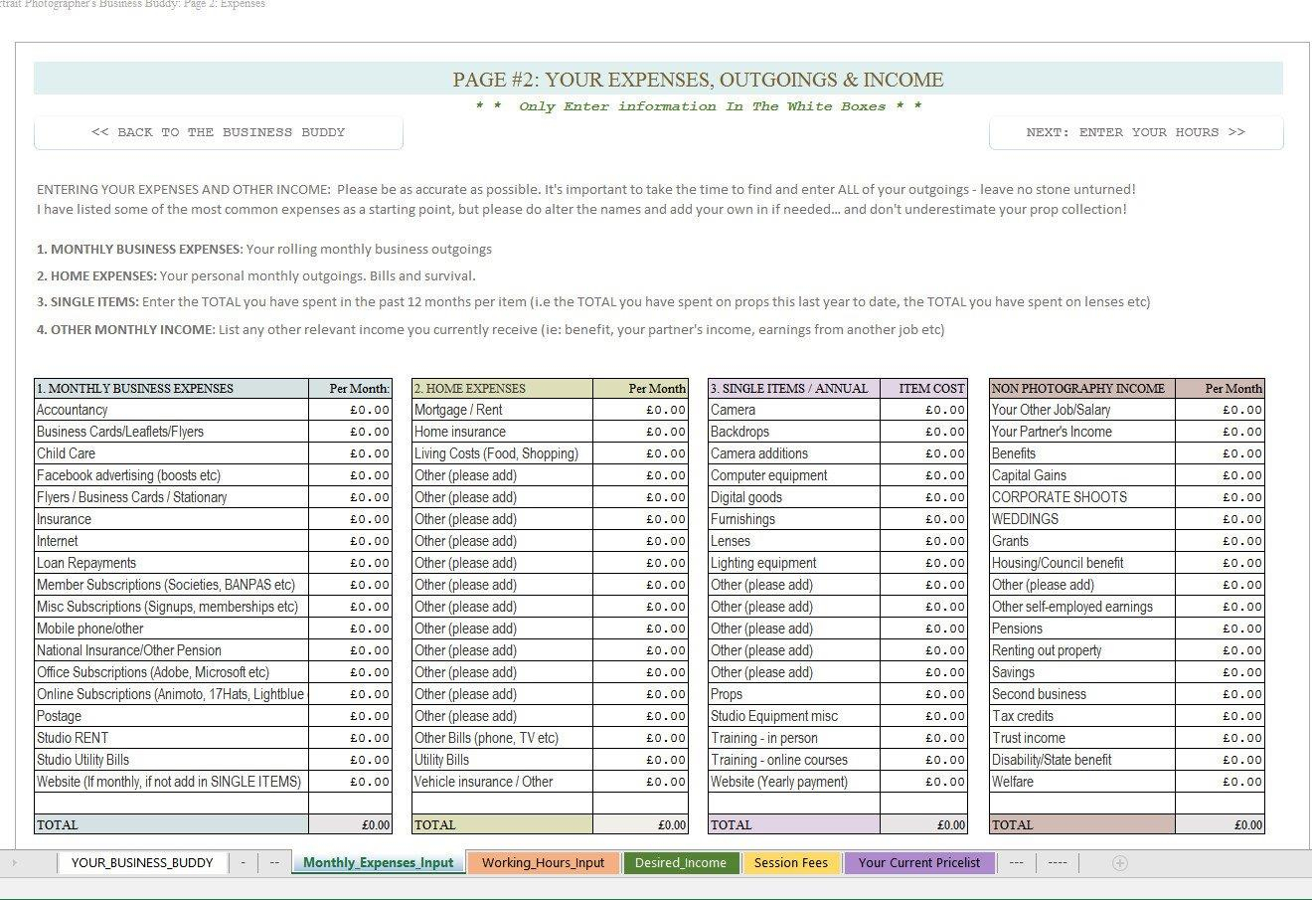Click the Back to the Business Buddy button
The width and height of the screenshot is (1312, 900).
coord(218,132)
